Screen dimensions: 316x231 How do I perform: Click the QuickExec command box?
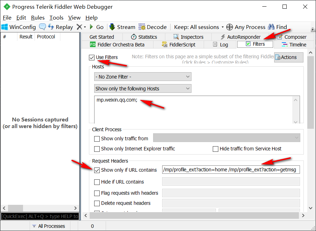tap(40, 216)
